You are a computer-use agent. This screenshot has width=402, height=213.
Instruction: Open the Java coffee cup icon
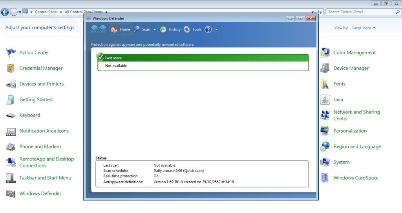325,99
